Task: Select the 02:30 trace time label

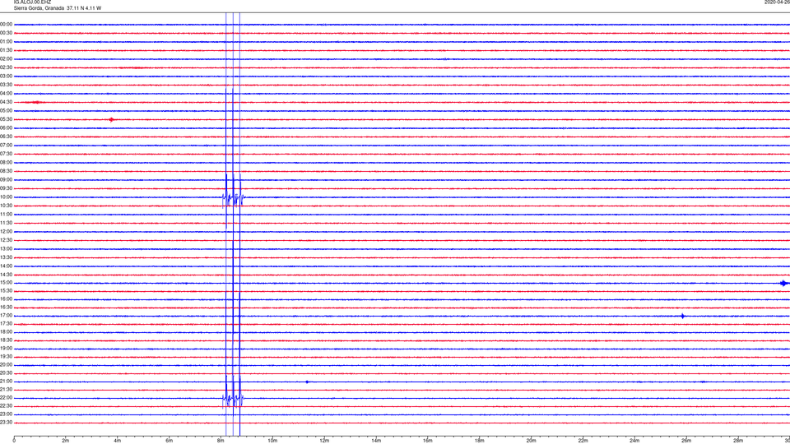Action: [x=6, y=67]
